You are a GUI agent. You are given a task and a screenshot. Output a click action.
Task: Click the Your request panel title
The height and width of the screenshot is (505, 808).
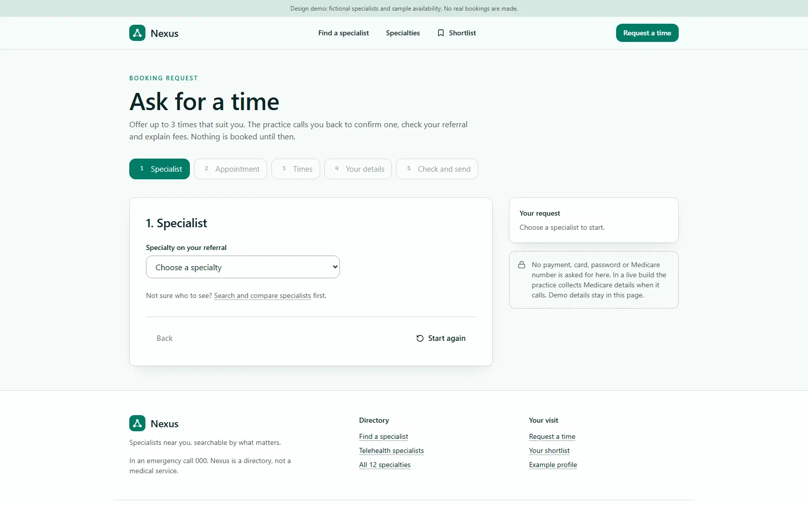coord(540,213)
